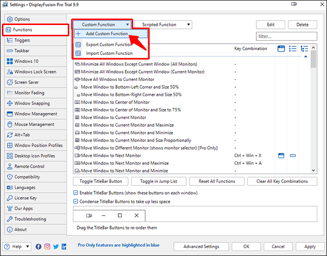
Task: Choose Export Custom Function menu entry
Action: [111, 45]
